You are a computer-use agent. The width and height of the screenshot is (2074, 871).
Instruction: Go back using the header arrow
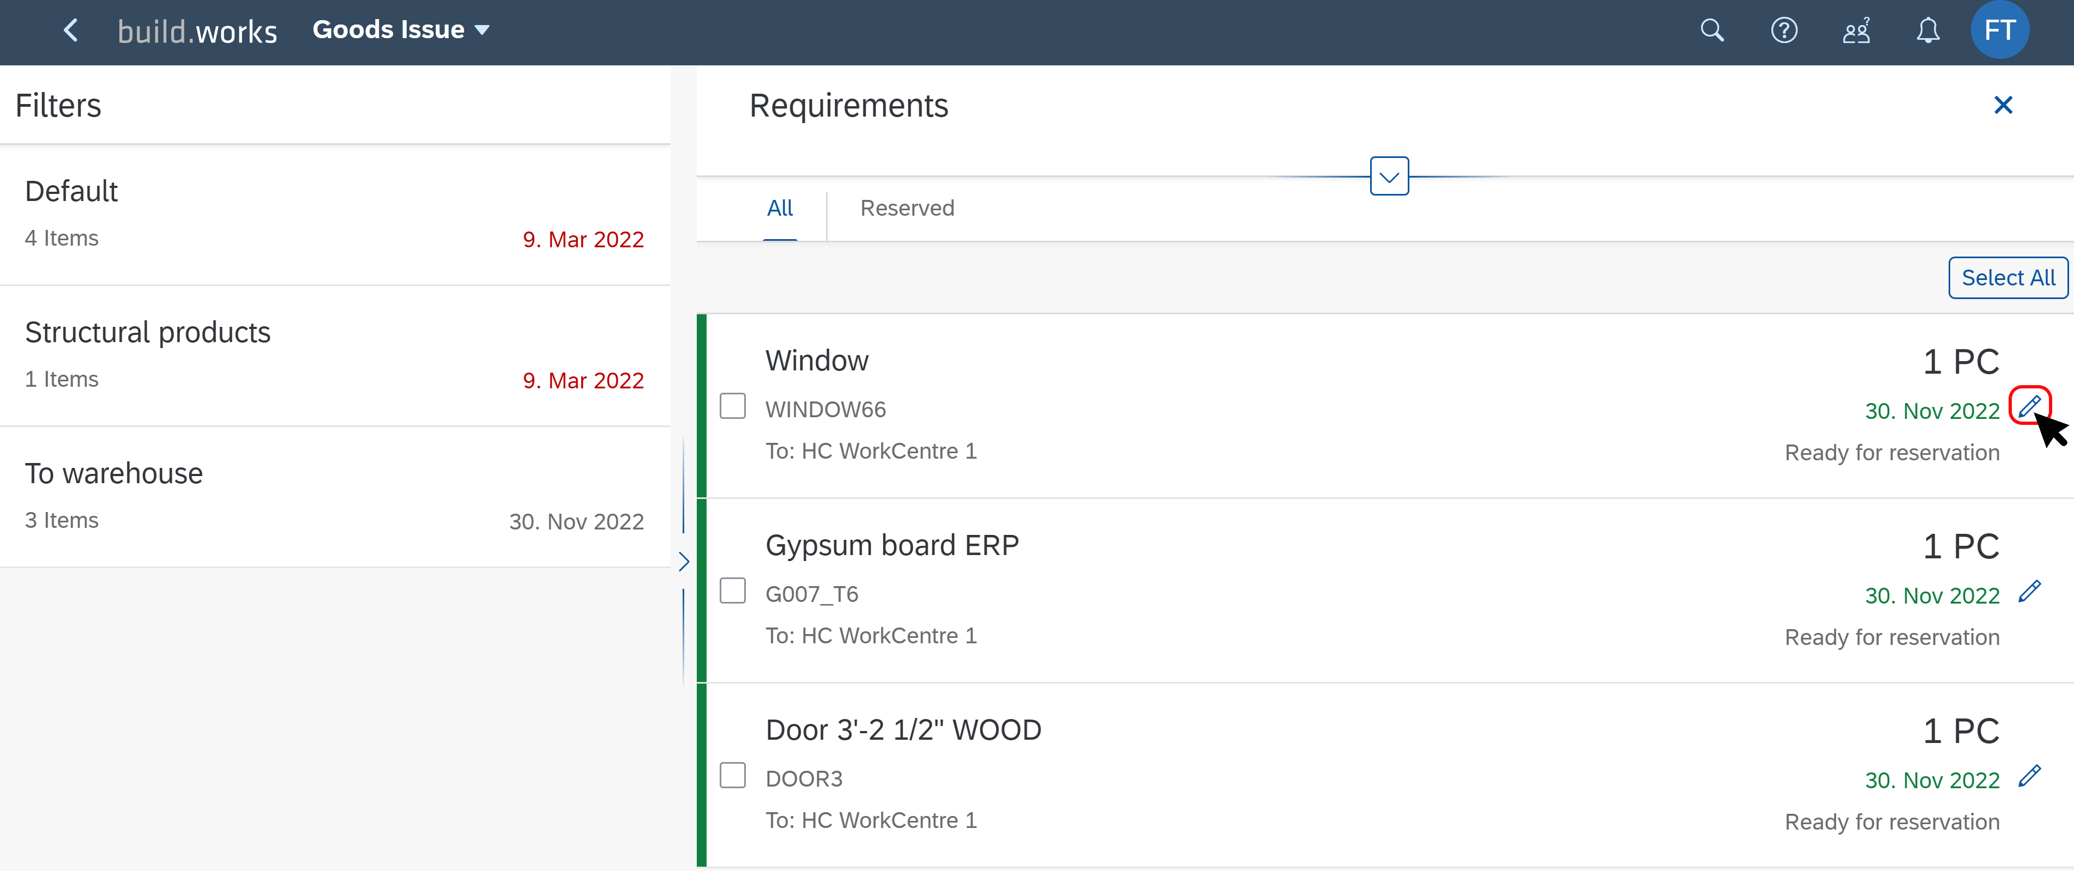[x=71, y=31]
